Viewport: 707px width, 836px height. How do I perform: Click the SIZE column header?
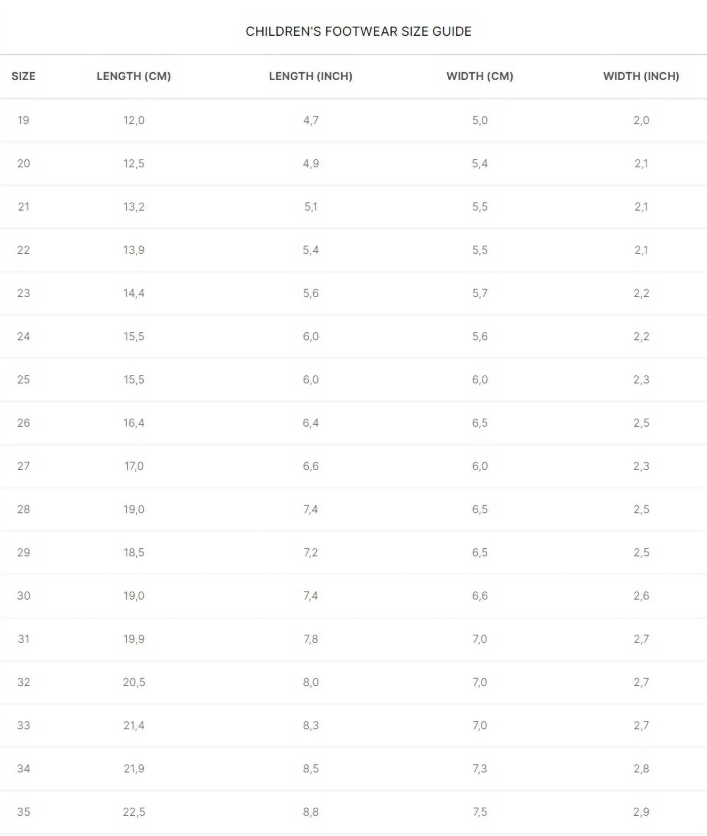[24, 76]
